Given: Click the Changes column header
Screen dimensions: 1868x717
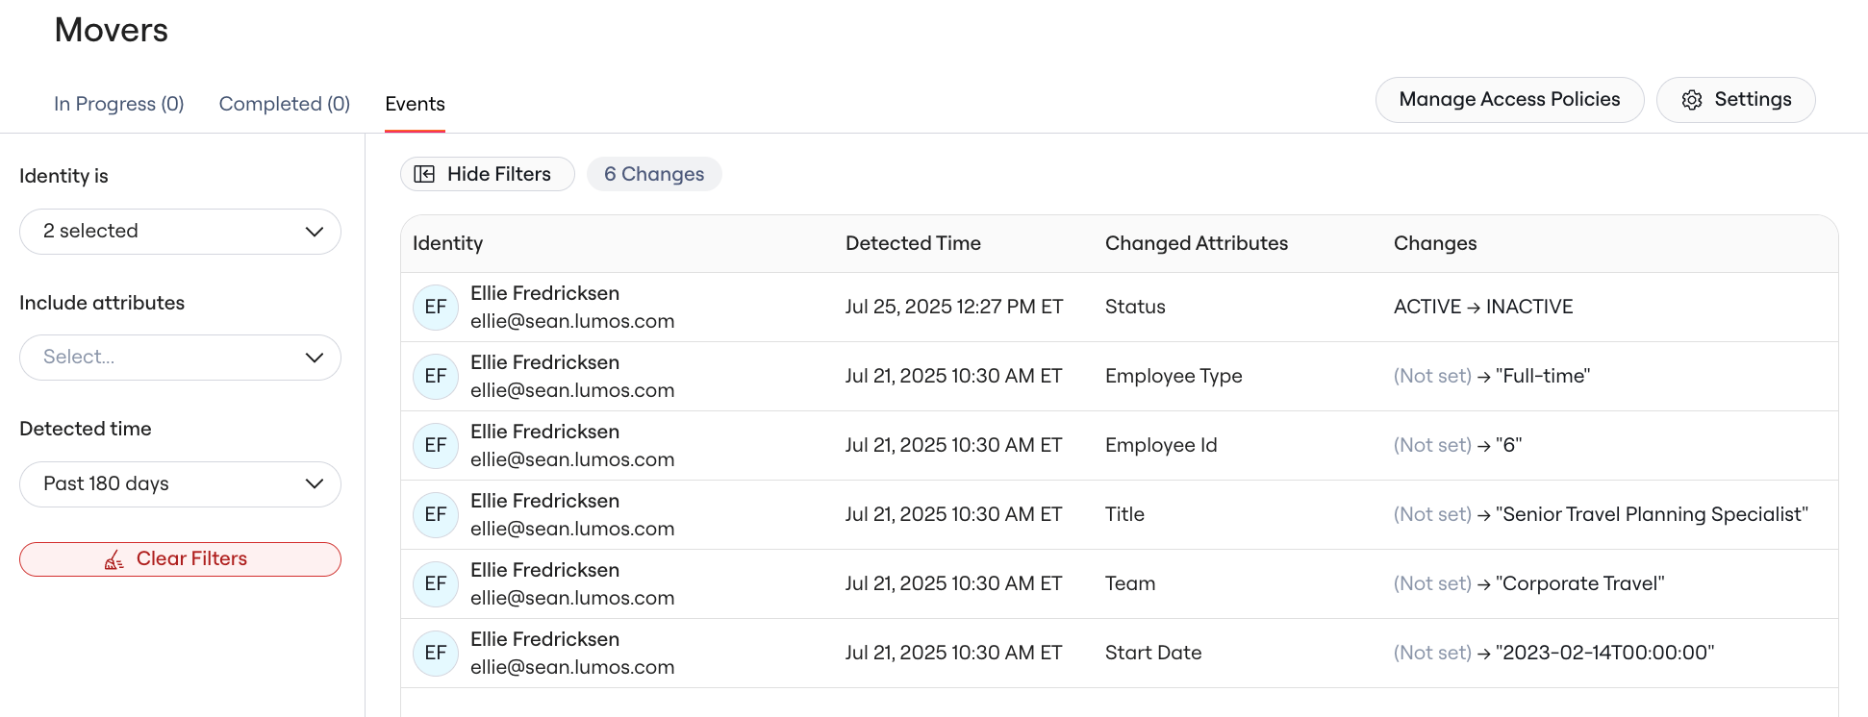Looking at the screenshot, I should pos(1435,243).
